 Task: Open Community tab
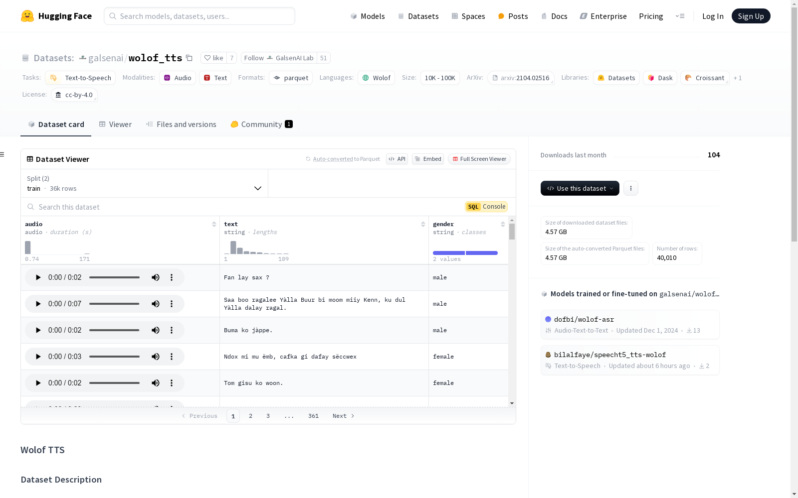pos(261,124)
